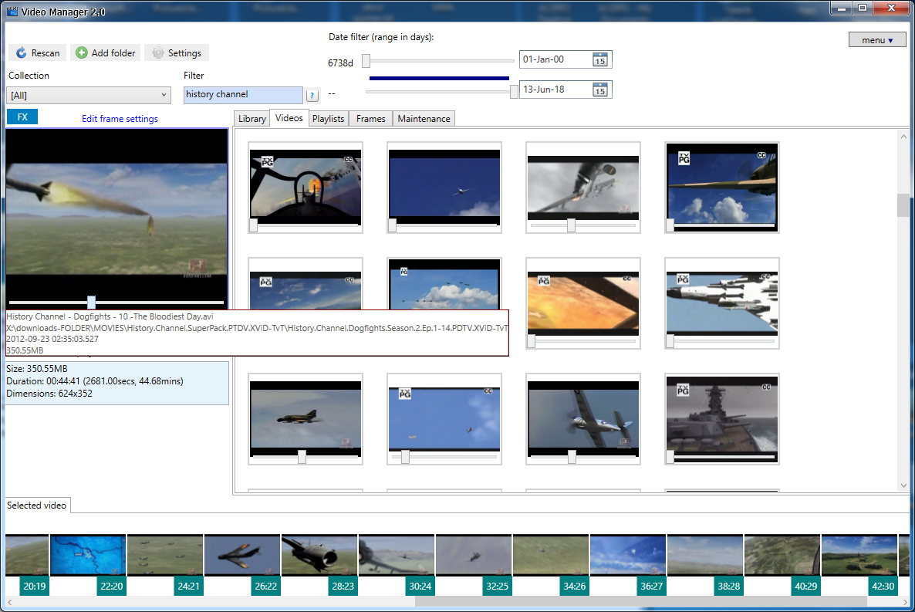Click the Edit frame settings link
The height and width of the screenshot is (612, 915).
click(x=119, y=118)
